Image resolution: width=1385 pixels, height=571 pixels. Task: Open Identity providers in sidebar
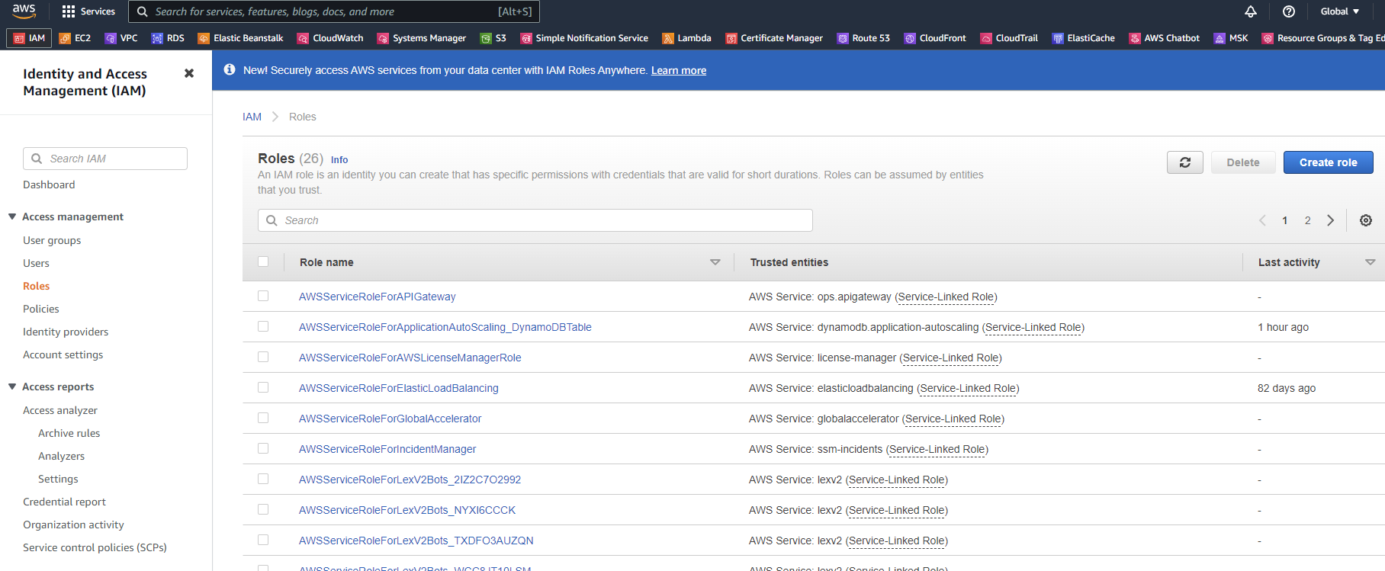66,332
